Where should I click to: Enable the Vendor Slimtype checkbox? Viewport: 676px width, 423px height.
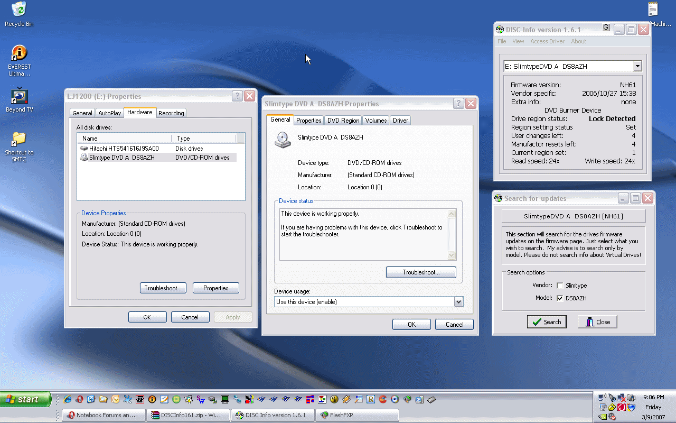pyautogui.click(x=560, y=286)
